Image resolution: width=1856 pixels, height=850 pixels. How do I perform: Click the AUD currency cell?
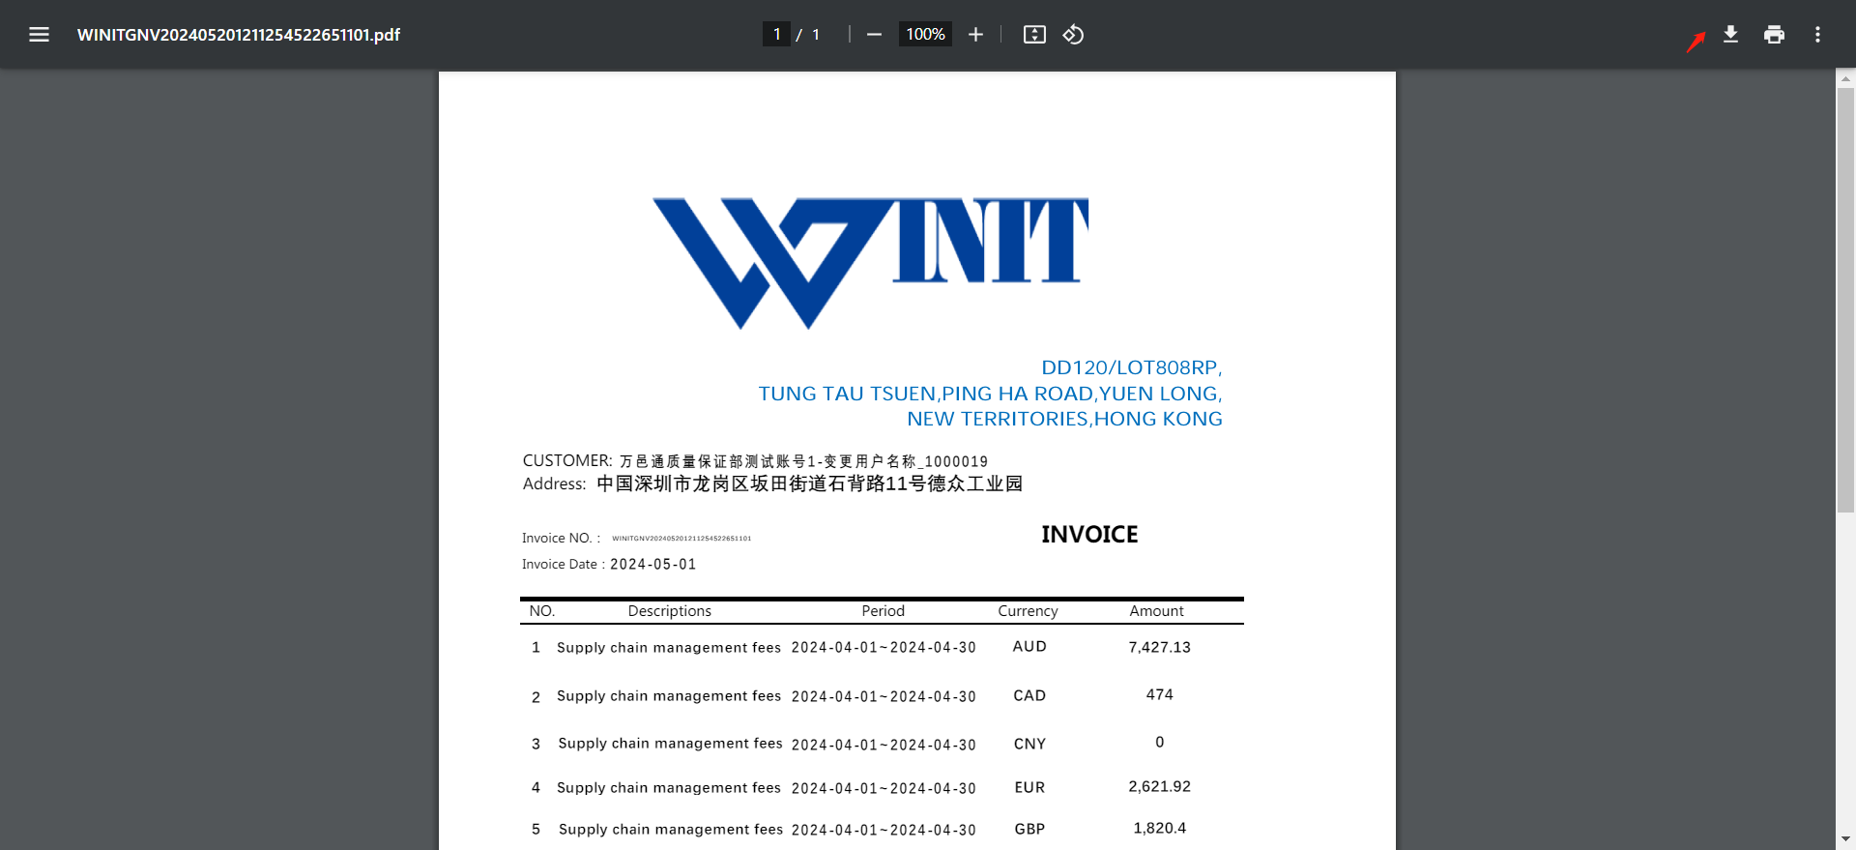1029,647
